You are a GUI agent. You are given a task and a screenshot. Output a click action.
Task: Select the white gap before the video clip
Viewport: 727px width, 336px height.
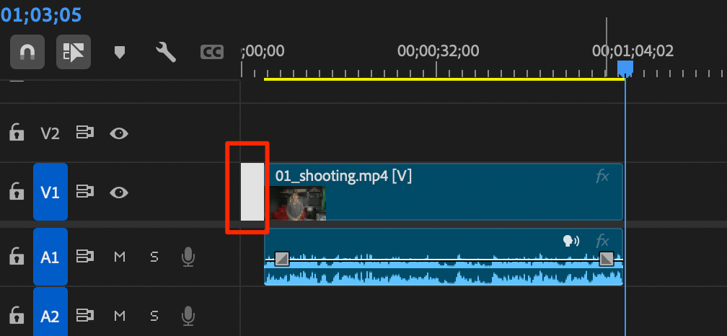click(x=252, y=191)
